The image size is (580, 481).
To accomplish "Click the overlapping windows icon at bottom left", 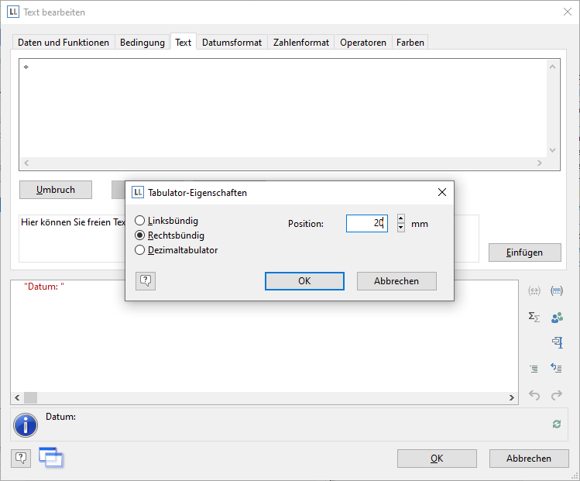I will point(50,458).
